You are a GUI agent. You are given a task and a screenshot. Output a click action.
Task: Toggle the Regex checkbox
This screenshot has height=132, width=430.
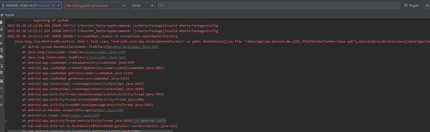[406, 6]
